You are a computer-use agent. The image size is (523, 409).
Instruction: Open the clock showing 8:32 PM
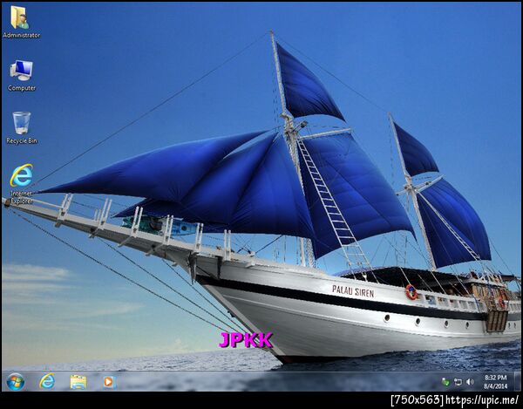496,378
